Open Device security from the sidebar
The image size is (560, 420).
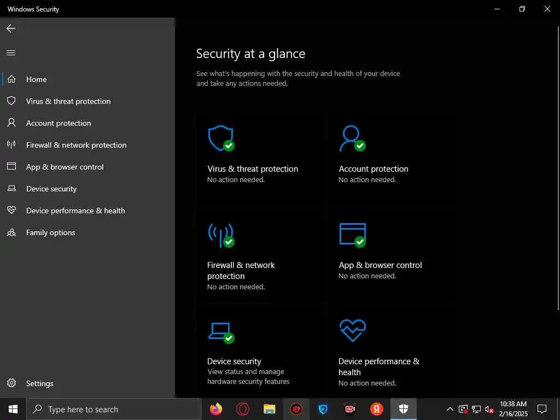click(x=51, y=189)
